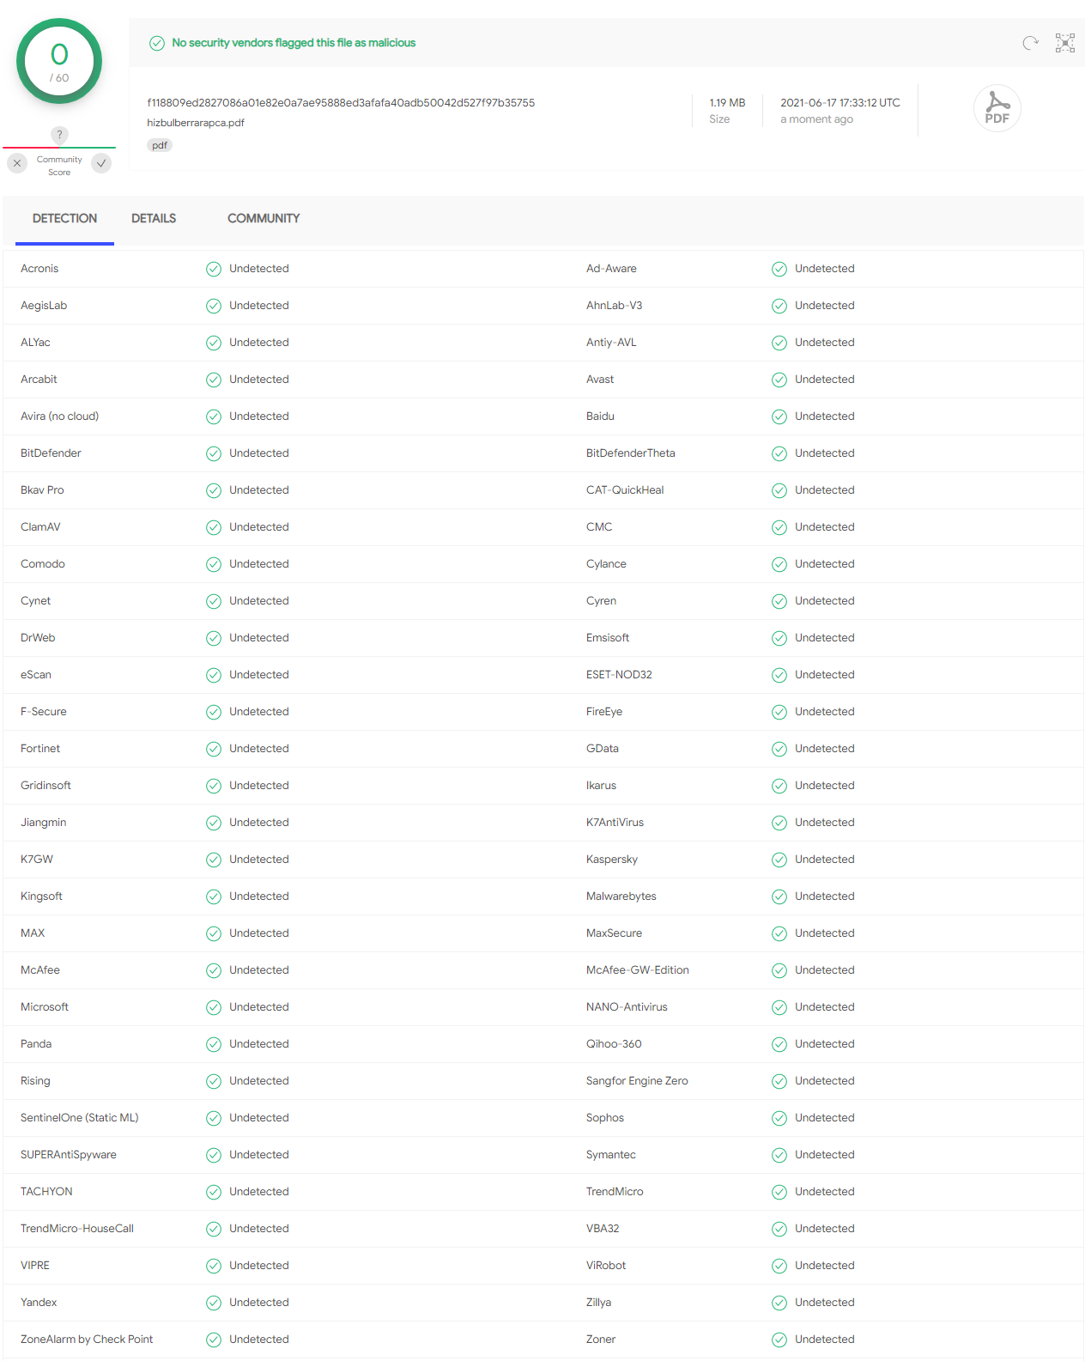Click the 'a moment ago' text

coord(816,119)
